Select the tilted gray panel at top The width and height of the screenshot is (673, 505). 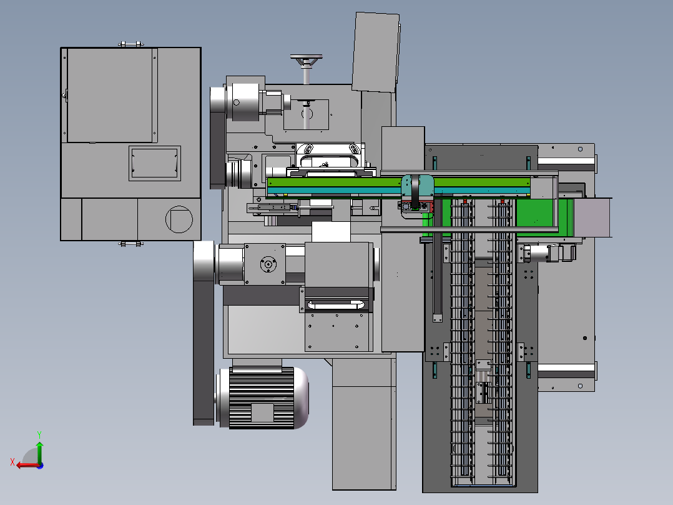376,52
